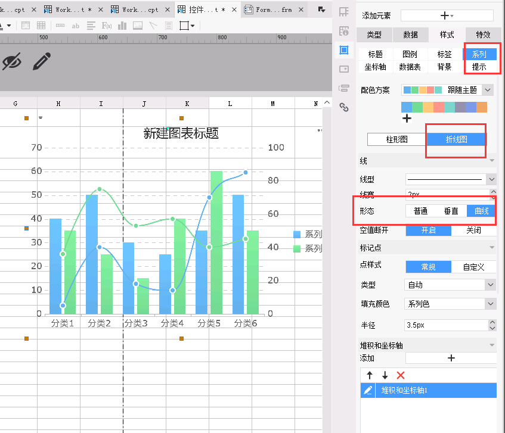
Task: Turn 空值断开 to 关闭
Action: click(474, 230)
